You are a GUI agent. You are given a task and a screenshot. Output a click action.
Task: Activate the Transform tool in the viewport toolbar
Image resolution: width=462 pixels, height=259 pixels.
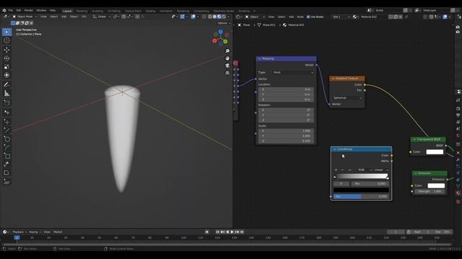click(x=6, y=75)
